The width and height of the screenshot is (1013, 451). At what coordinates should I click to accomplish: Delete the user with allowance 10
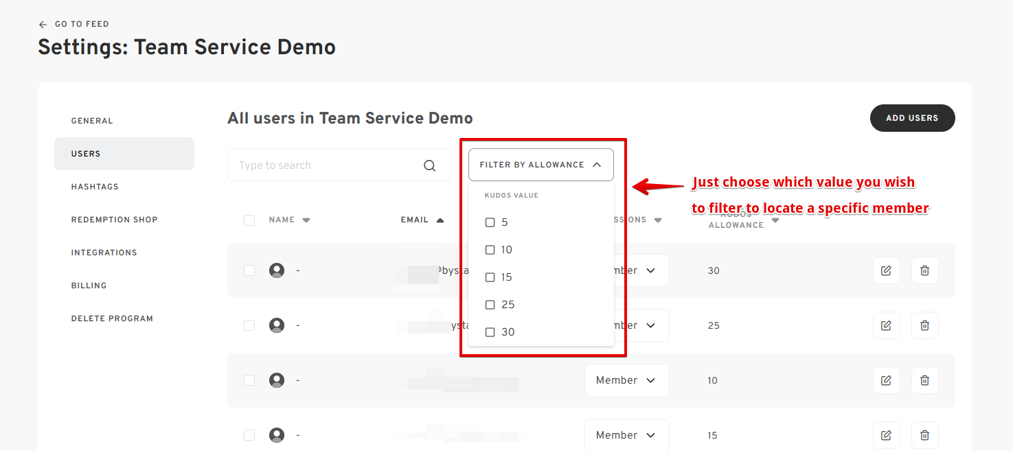coord(924,380)
